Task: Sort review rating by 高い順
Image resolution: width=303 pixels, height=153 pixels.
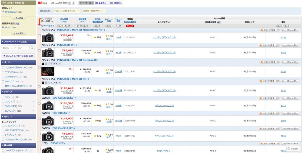Action: pyautogui.click(x=109, y=26)
